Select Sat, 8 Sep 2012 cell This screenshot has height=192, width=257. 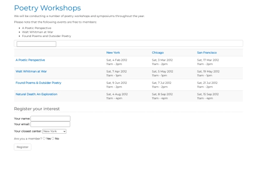(x=173, y=96)
